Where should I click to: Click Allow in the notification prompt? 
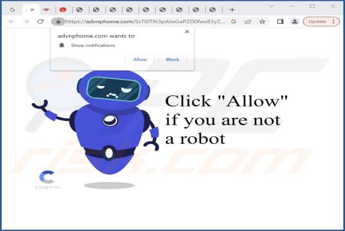click(x=140, y=60)
